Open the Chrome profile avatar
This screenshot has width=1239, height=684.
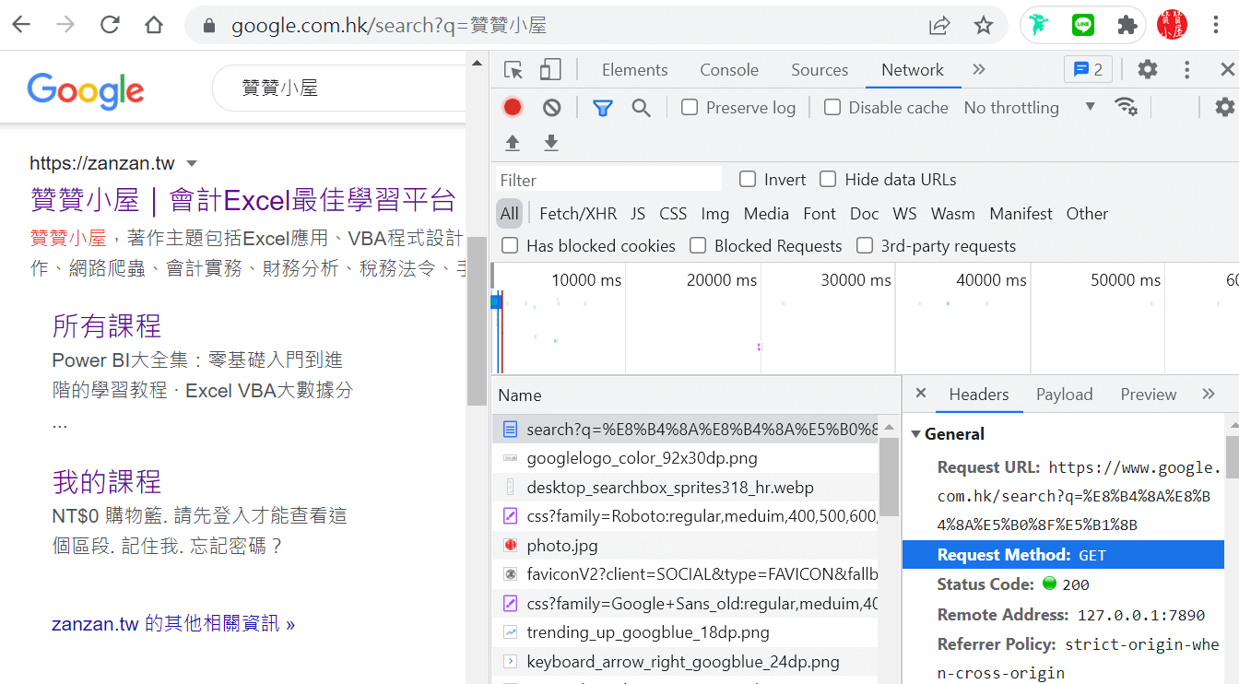[1172, 25]
